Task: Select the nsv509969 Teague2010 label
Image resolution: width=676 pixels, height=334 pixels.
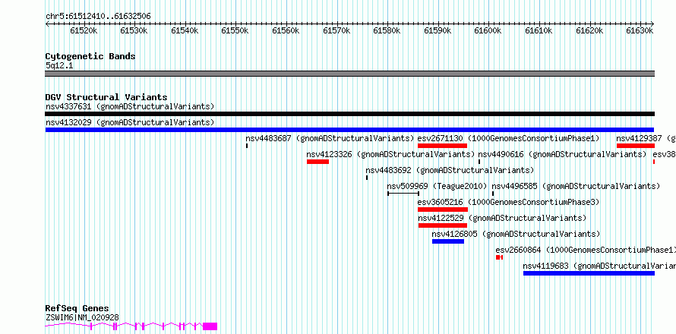Action: click(437, 186)
